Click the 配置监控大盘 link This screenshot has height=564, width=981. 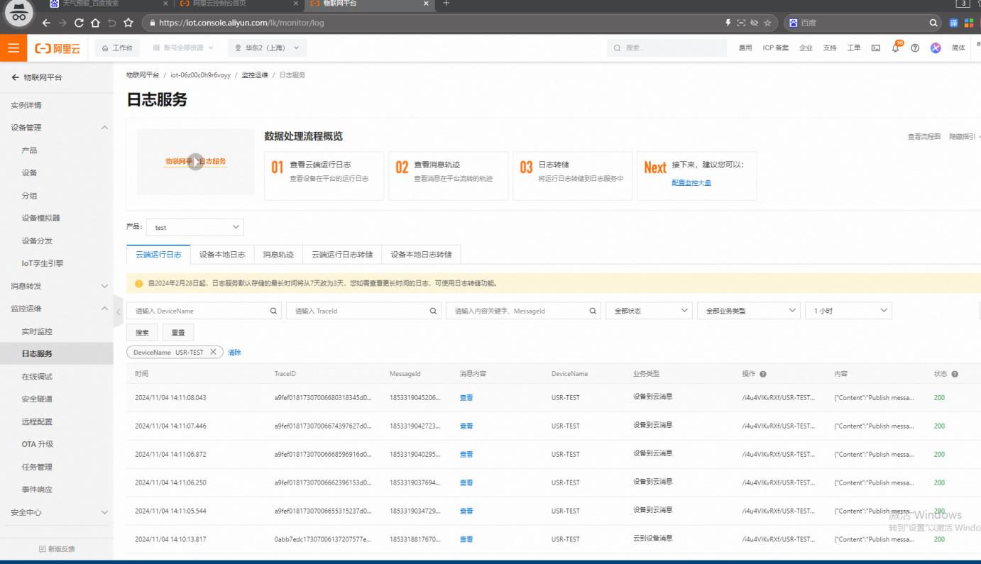691,183
